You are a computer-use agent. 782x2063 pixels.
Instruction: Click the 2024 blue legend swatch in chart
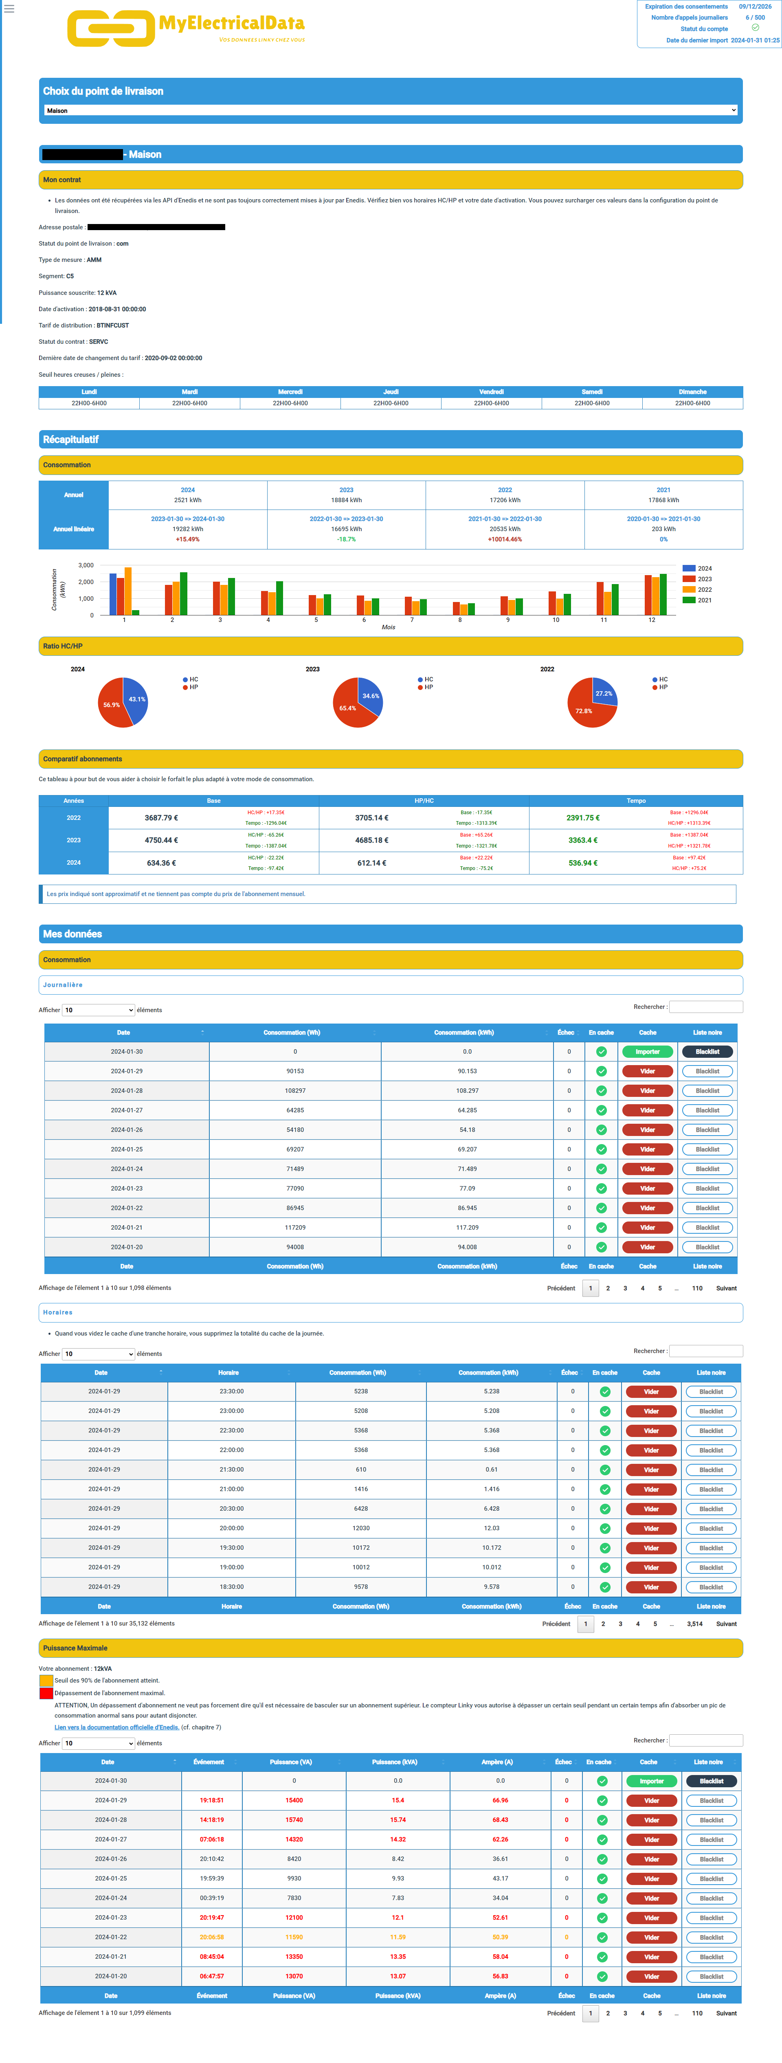688,569
